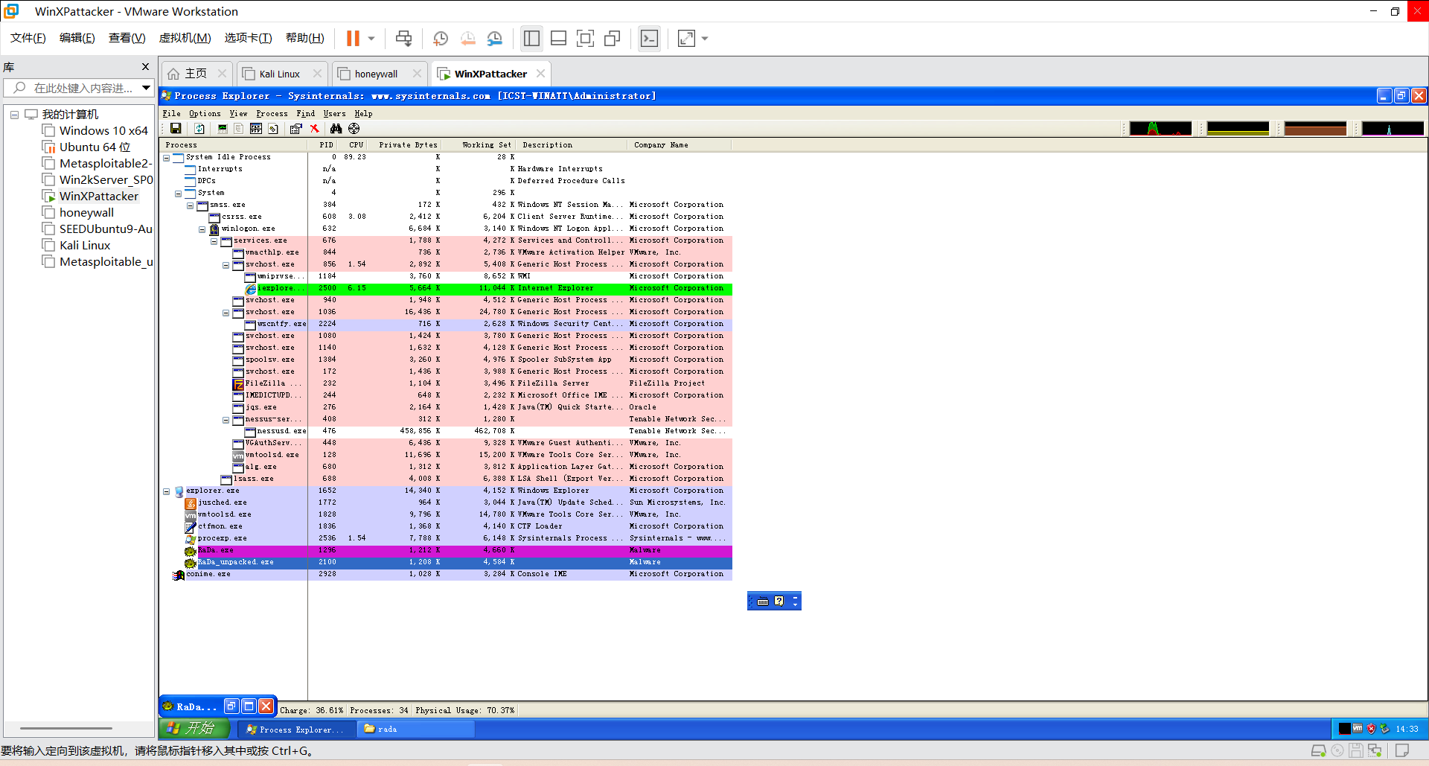Open the System Information graph icon

pos(222,129)
